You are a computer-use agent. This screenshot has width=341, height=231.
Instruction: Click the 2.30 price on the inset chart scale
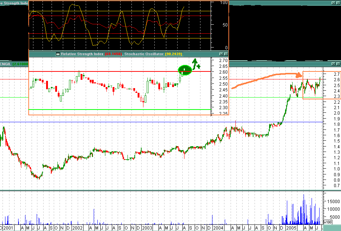[x=223, y=108]
